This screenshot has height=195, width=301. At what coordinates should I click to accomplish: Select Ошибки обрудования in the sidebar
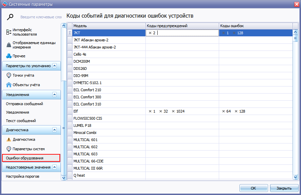click(31, 158)
